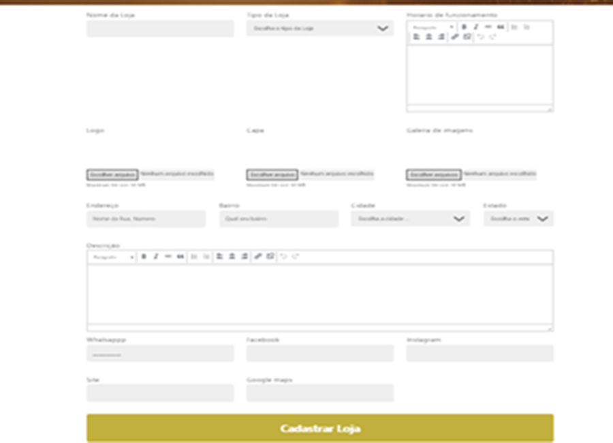Click redo in Horário de funcionamento editor toolbar
613x443 pixels.
(492, 37)
